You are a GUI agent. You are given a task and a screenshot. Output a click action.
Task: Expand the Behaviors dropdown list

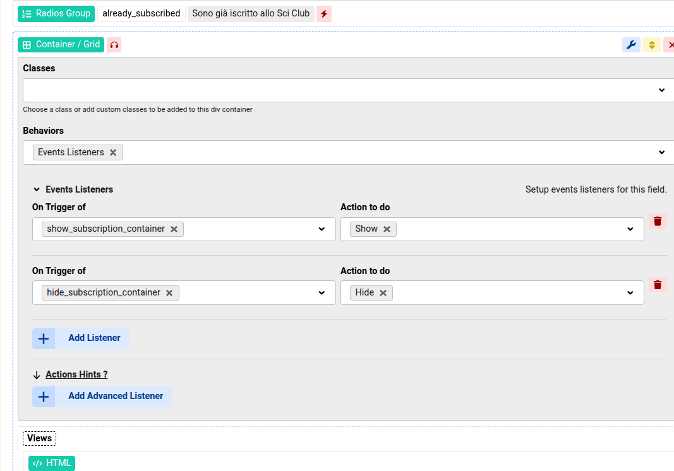tap(661, 153)
